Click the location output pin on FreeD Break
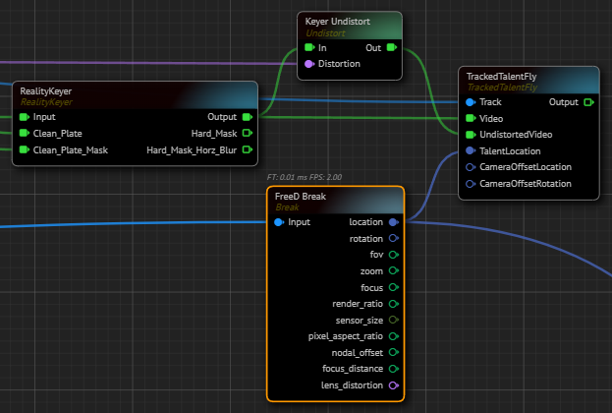The width and height of the screenshot is (612, 413). pos(393,222)
